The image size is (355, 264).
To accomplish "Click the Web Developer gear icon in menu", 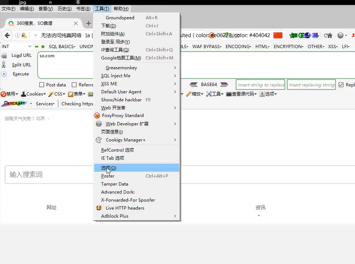I will [99, 124].
